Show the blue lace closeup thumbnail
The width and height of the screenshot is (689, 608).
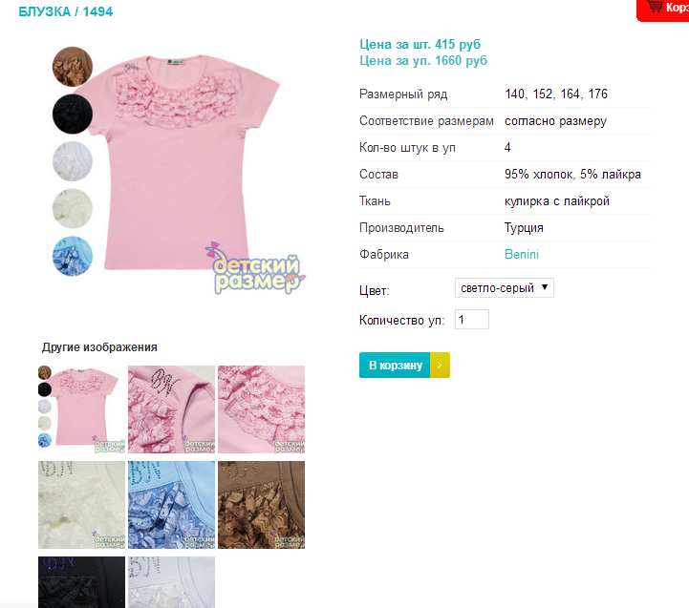coord(171,505)
